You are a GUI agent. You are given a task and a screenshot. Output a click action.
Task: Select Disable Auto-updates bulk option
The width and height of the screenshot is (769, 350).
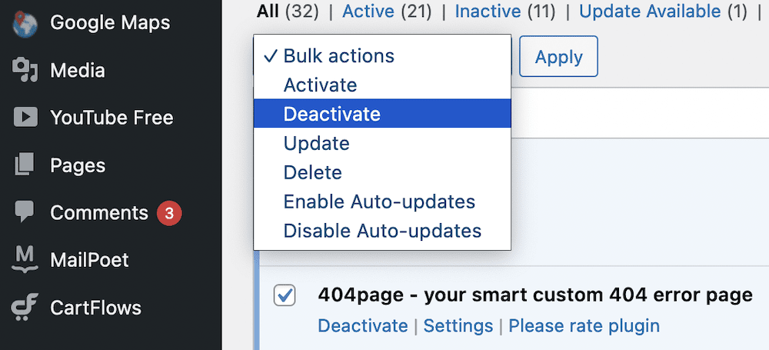(x=382, y=231)
